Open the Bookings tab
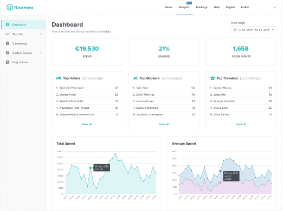283x211 pixels. pos(202,7)
